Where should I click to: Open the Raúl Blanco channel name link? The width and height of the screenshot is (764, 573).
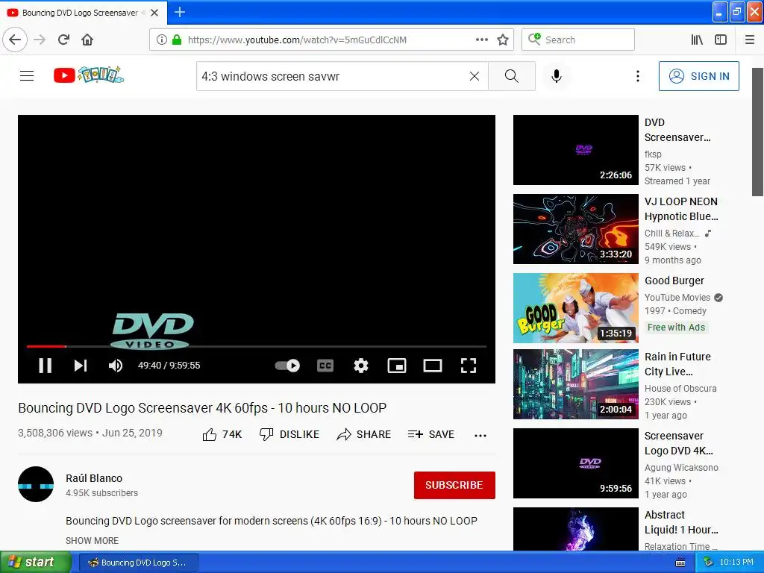click(x=94, y=478)
